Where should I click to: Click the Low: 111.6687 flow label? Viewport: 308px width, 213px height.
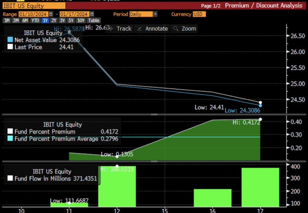pyautogui.click(x=69, y=201)
